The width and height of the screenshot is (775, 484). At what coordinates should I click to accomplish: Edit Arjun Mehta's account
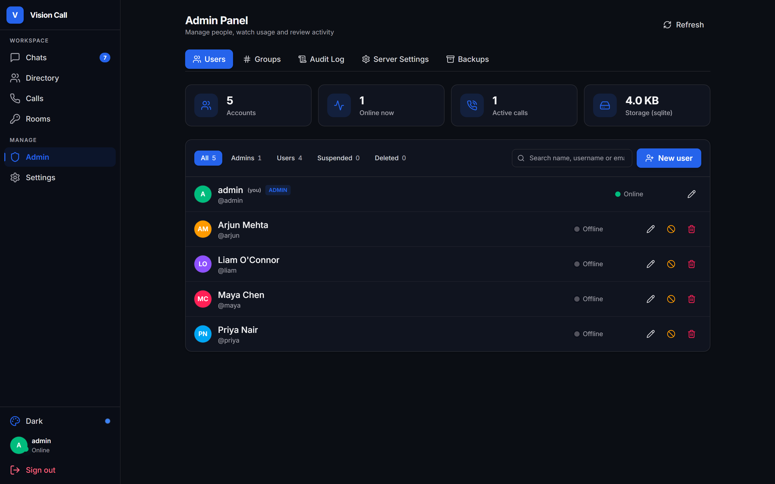pos(650,229)
